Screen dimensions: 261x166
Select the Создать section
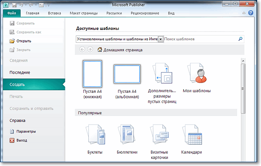[34, 84]
